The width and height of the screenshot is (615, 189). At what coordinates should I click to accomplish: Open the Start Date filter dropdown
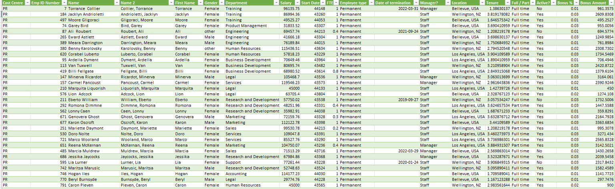tap(324, 3)
